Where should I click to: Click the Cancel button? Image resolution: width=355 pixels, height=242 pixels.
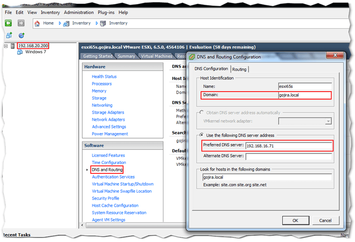325,220
